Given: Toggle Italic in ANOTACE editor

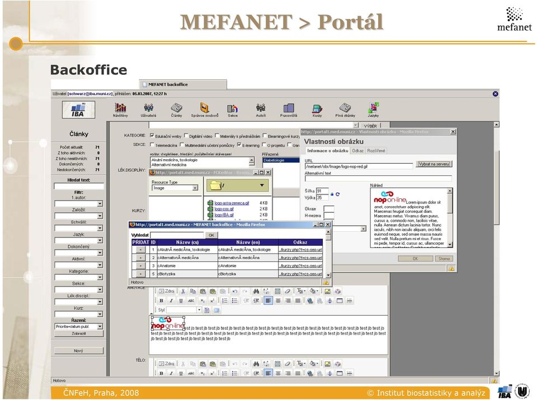Looking at the screenshot, I should point(171,301).
